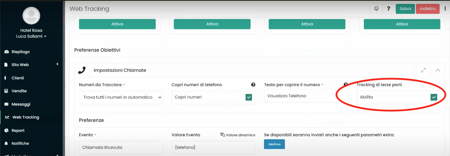
Task: Collapse the Impostazioni Chiamate panel
Action: tap(438, 70)
